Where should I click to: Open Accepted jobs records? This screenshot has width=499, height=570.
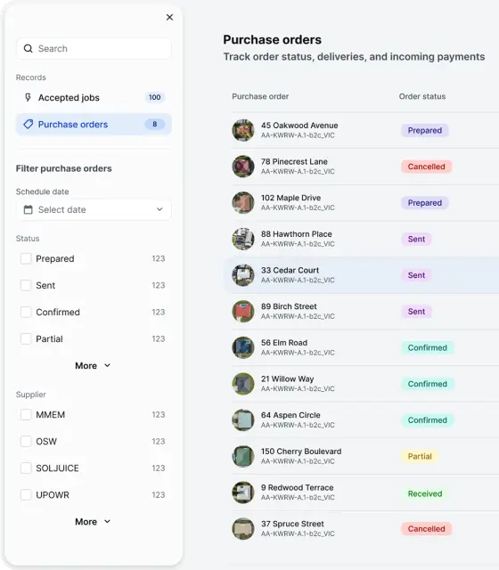(x=94, y=97)
